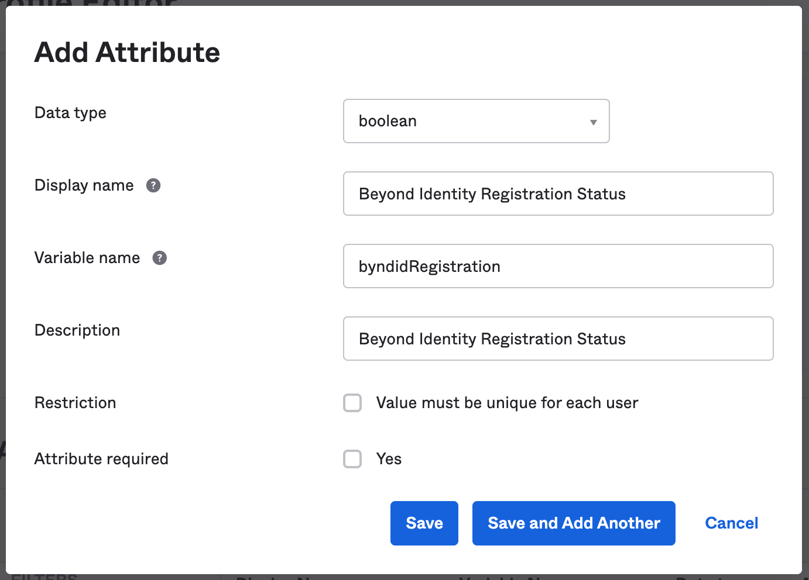The image size is (809, 580).
Task: Click the byndidRegistration Variable name field
Action: click(558, 266)
